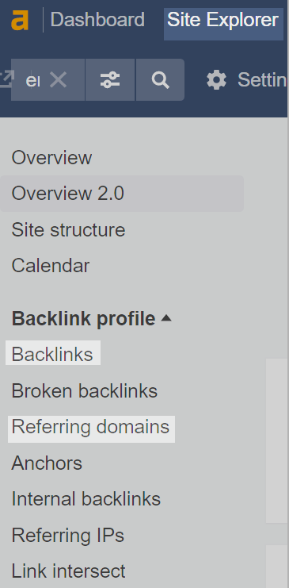Collapse the Backlink profile section arrow

point(165,318)
